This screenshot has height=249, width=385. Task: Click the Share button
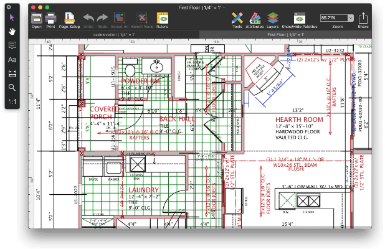(x=363, y=20)
